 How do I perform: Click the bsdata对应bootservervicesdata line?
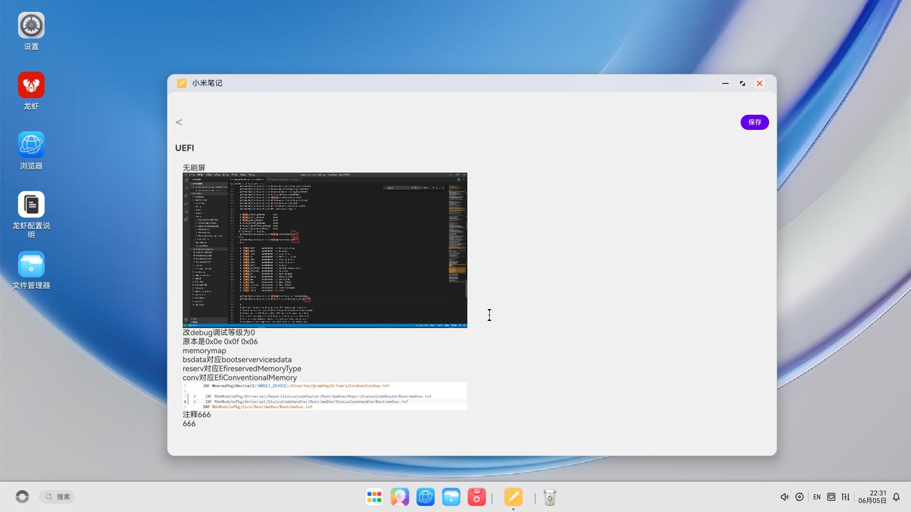click(x=237, y=360)
